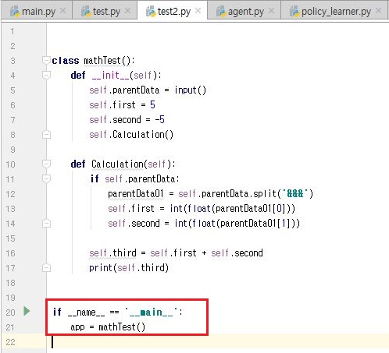Close the test2.py tab

tap(198, 11)
